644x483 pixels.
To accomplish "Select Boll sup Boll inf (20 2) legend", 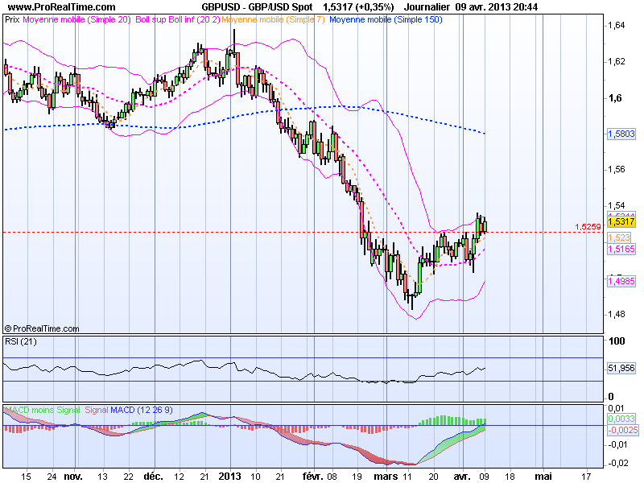I will tap(177, 19).
